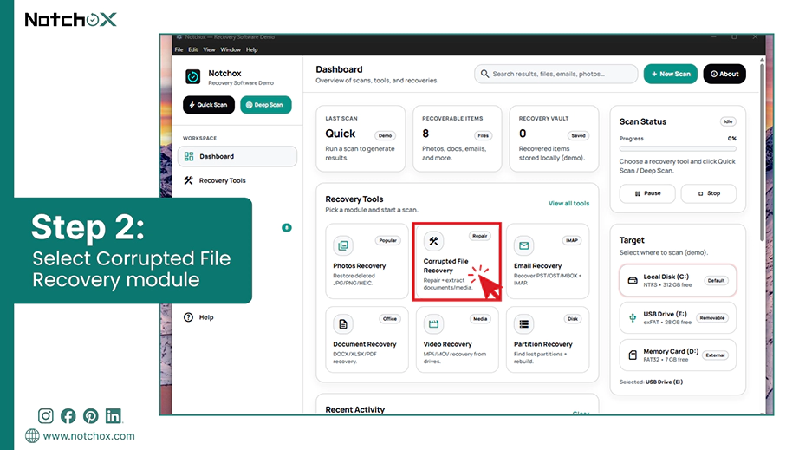This screenshot has width=799, height=450.
Task: Click the Recent Activity heading
Action: coord(355,410)
